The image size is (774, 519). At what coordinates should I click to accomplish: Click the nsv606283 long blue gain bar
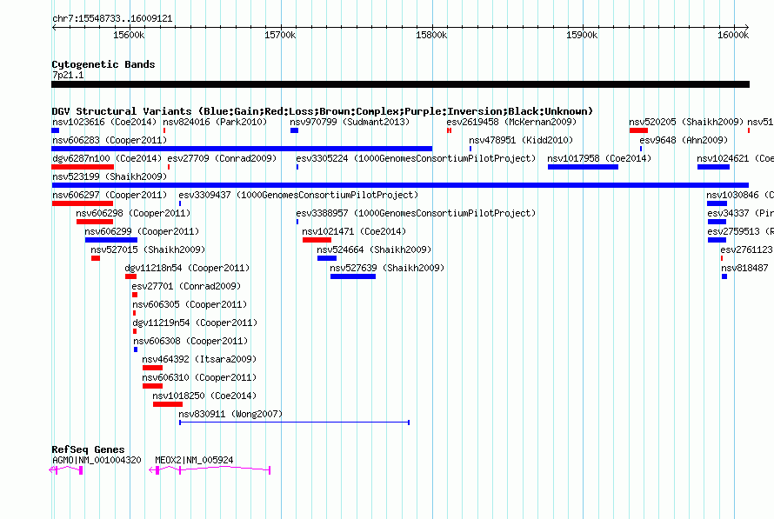pyautogui.click(x=242, y=149)
